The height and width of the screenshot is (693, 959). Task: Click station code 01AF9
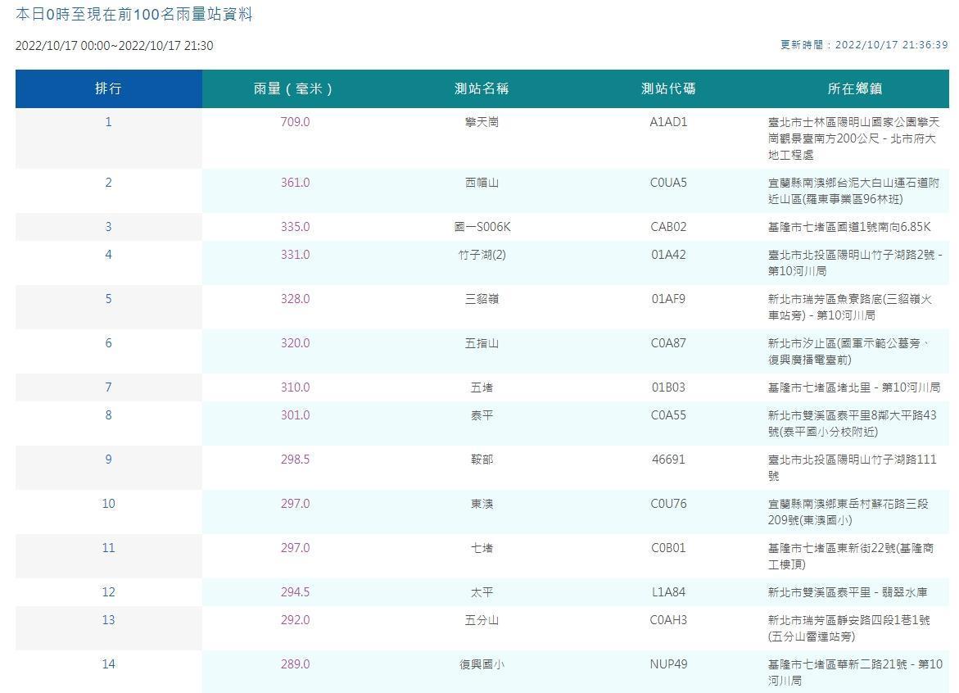coord(668,299)
